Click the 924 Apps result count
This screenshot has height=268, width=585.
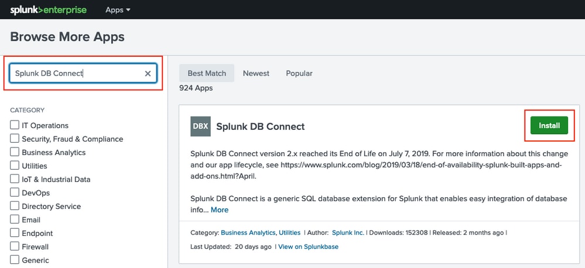[x=196, y=88]
